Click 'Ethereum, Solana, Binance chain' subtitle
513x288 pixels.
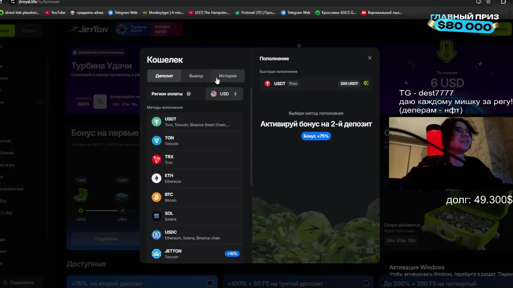192,238
